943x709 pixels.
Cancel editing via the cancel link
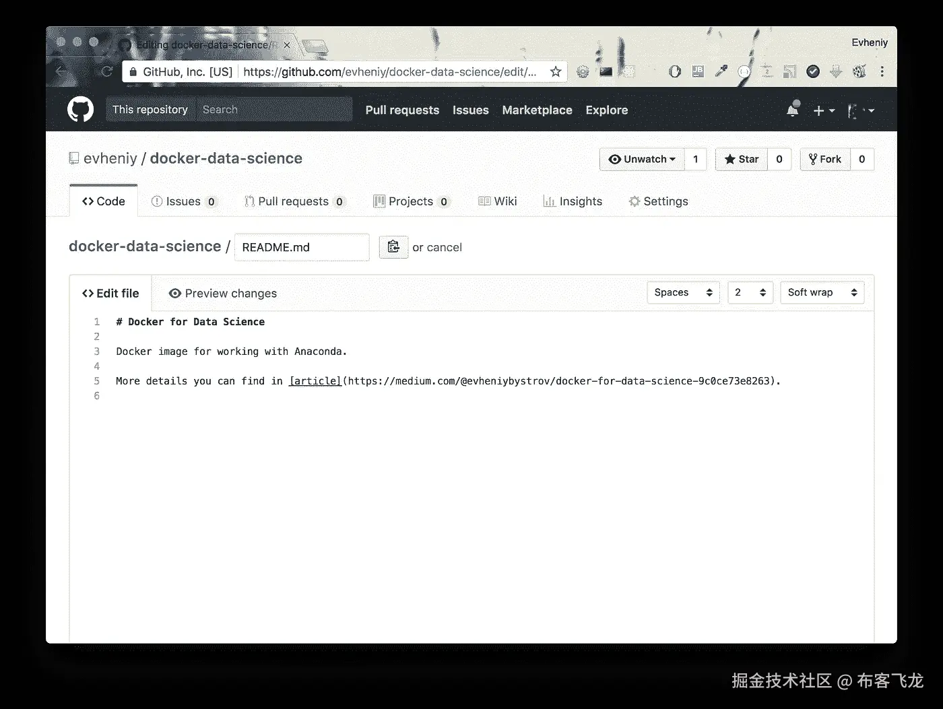click(444, 247)
